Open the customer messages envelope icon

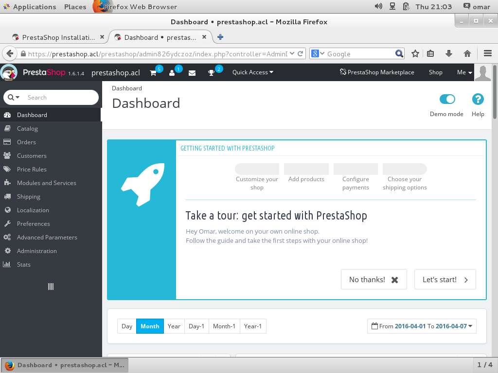pyautogui.click(x=192, y=73)
